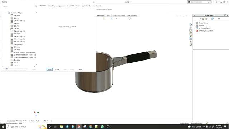Screen dimensions: 229x129
Task: Select the 1350 Alloy material
Action: click(x=16, y=49)
